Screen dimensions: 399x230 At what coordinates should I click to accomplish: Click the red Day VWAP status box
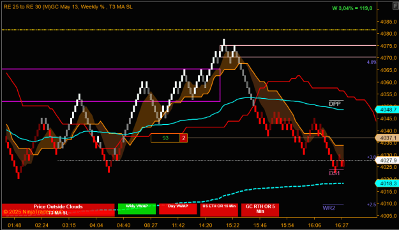pyautogui.click(x=178, y=209)
